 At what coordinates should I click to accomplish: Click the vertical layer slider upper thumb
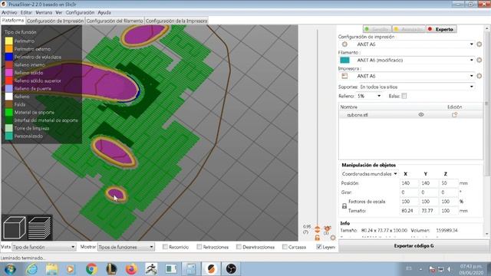tap(317, 228)
